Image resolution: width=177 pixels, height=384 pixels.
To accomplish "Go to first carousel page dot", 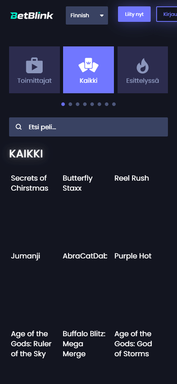I will 63,104.
